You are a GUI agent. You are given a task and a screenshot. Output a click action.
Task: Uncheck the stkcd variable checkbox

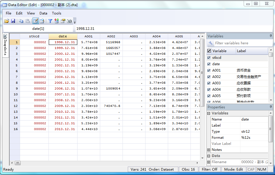[x=209, y=58]
